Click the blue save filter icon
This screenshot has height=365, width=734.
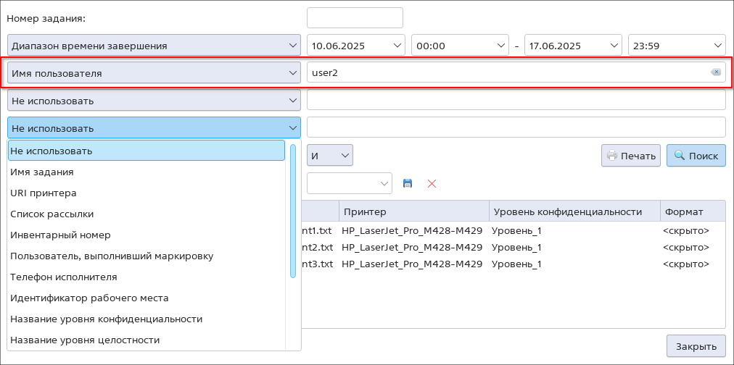[x=408, y=184]
